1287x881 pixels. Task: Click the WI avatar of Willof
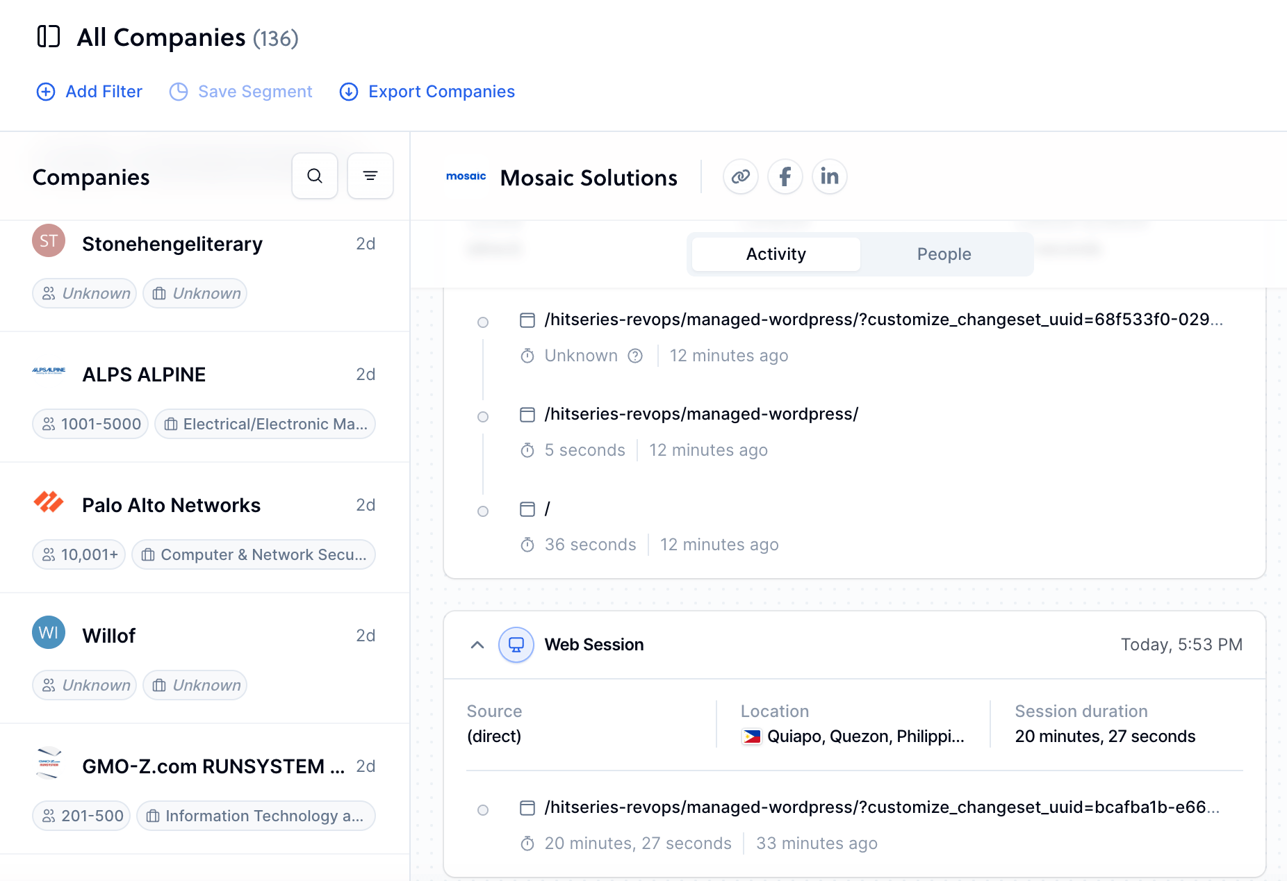(x=49, y=632)
